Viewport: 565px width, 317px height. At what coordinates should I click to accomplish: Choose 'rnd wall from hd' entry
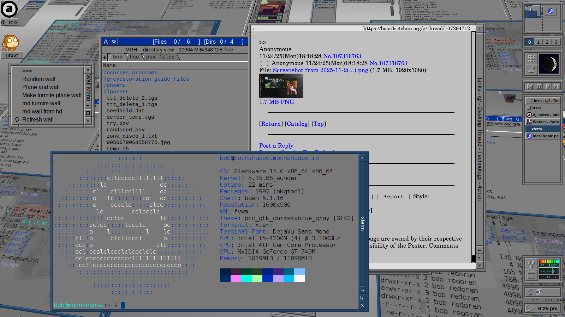42,112
